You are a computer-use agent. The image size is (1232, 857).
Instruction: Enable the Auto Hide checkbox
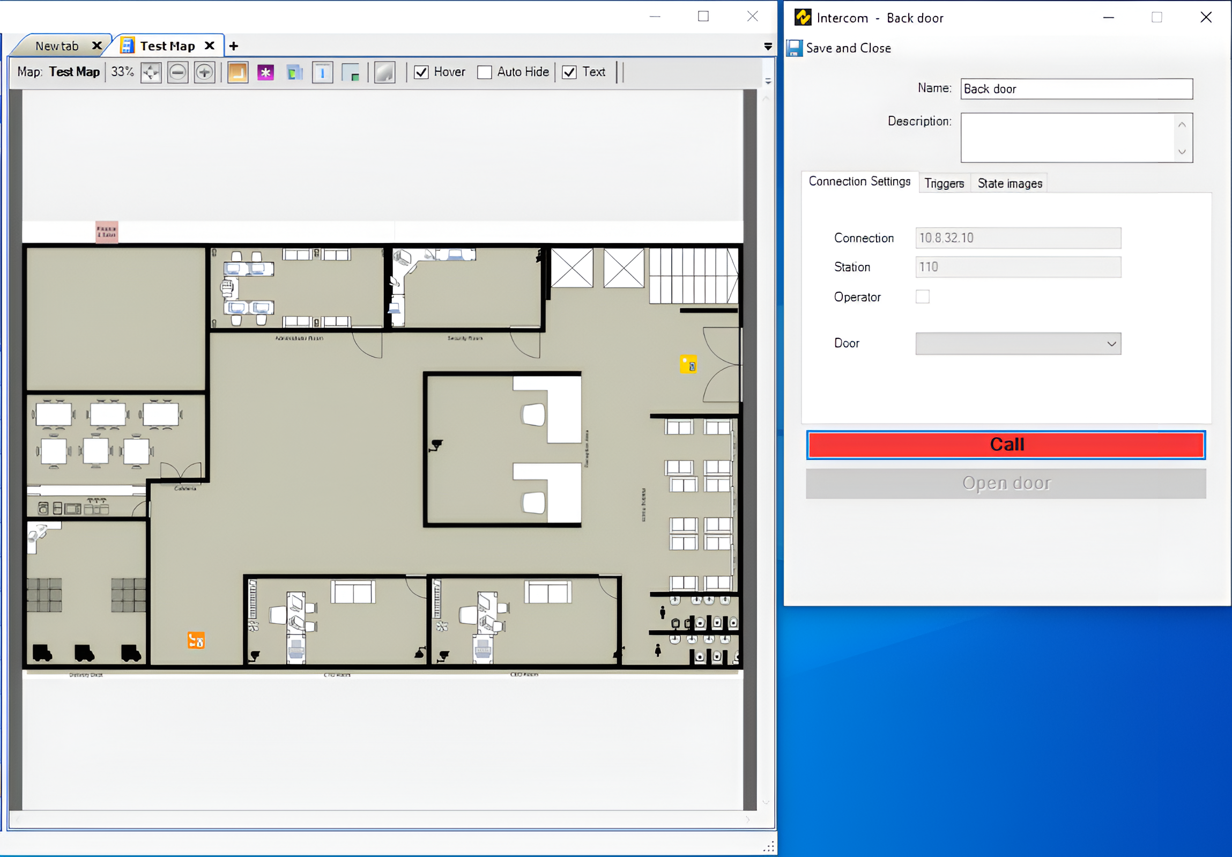pos(485,72)
